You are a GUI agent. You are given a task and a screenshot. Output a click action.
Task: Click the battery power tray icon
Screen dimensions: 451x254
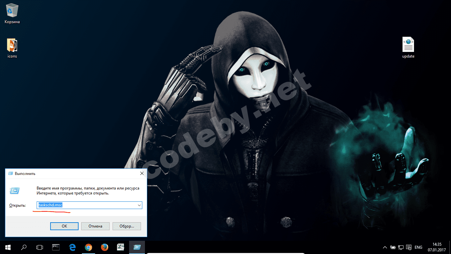(393, 247)
